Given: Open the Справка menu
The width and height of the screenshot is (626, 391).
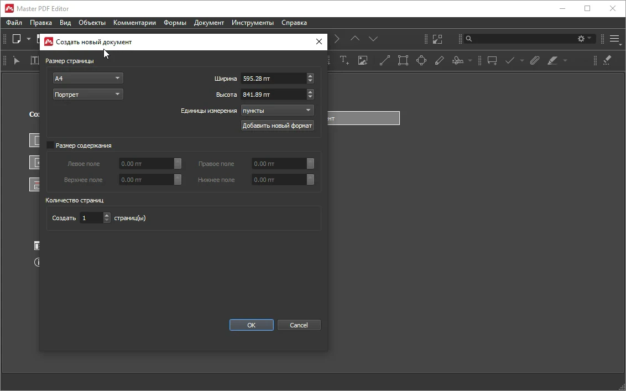Looking at the screenshot, I should click(294, 23).
